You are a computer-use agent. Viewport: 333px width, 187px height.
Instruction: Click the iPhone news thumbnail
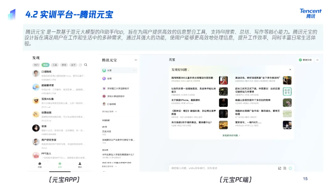tap(224, 103)
